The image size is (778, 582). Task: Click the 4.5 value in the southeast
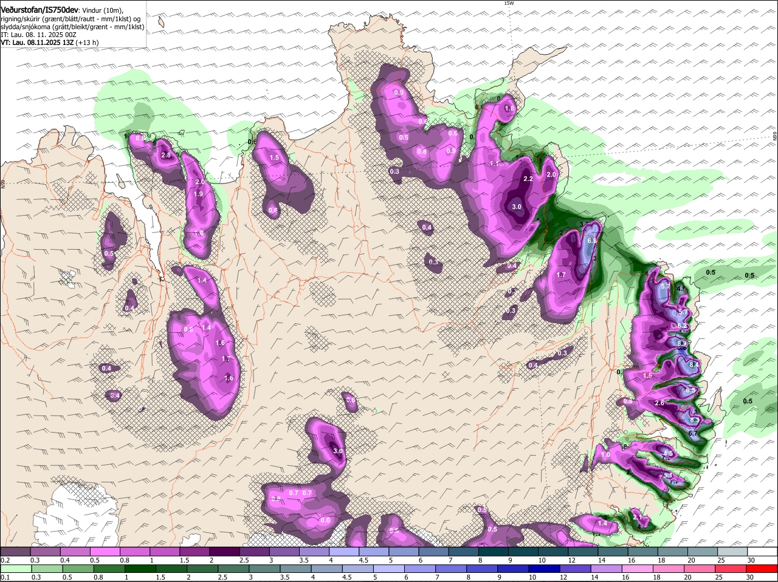[x=668, y=453]
